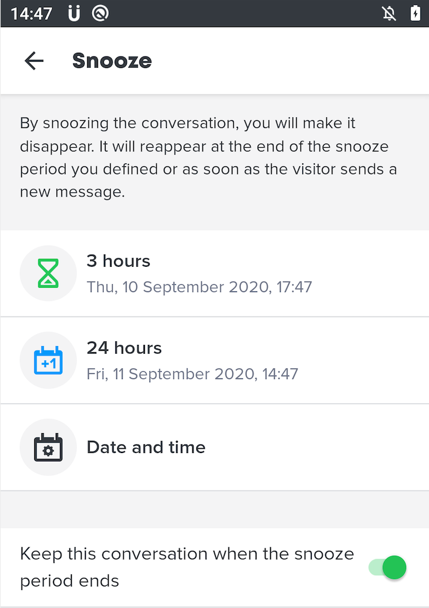This screenshot has height=608, width=429.
Task: Tap the muted notifications bell in the status bar
Action: click(x=389, y=13)
